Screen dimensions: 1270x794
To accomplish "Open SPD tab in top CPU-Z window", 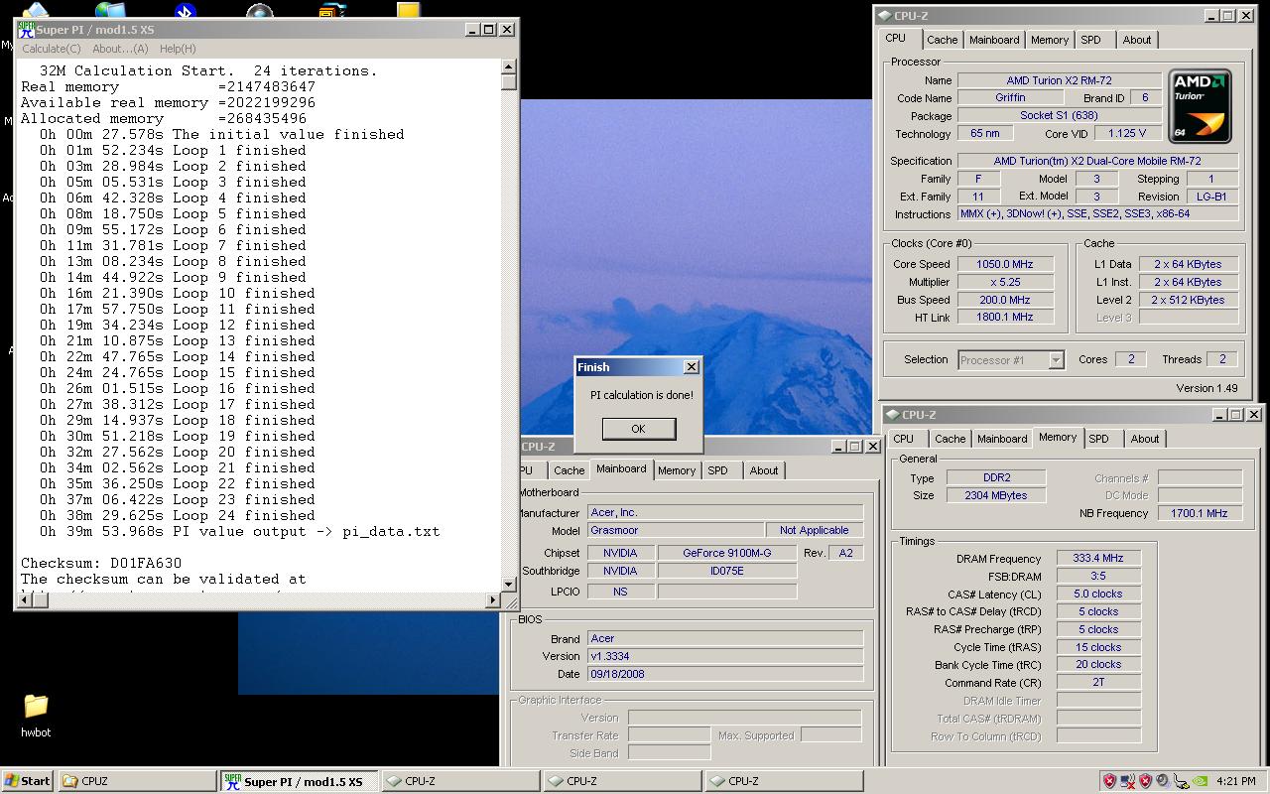I will coord(1091,40).
